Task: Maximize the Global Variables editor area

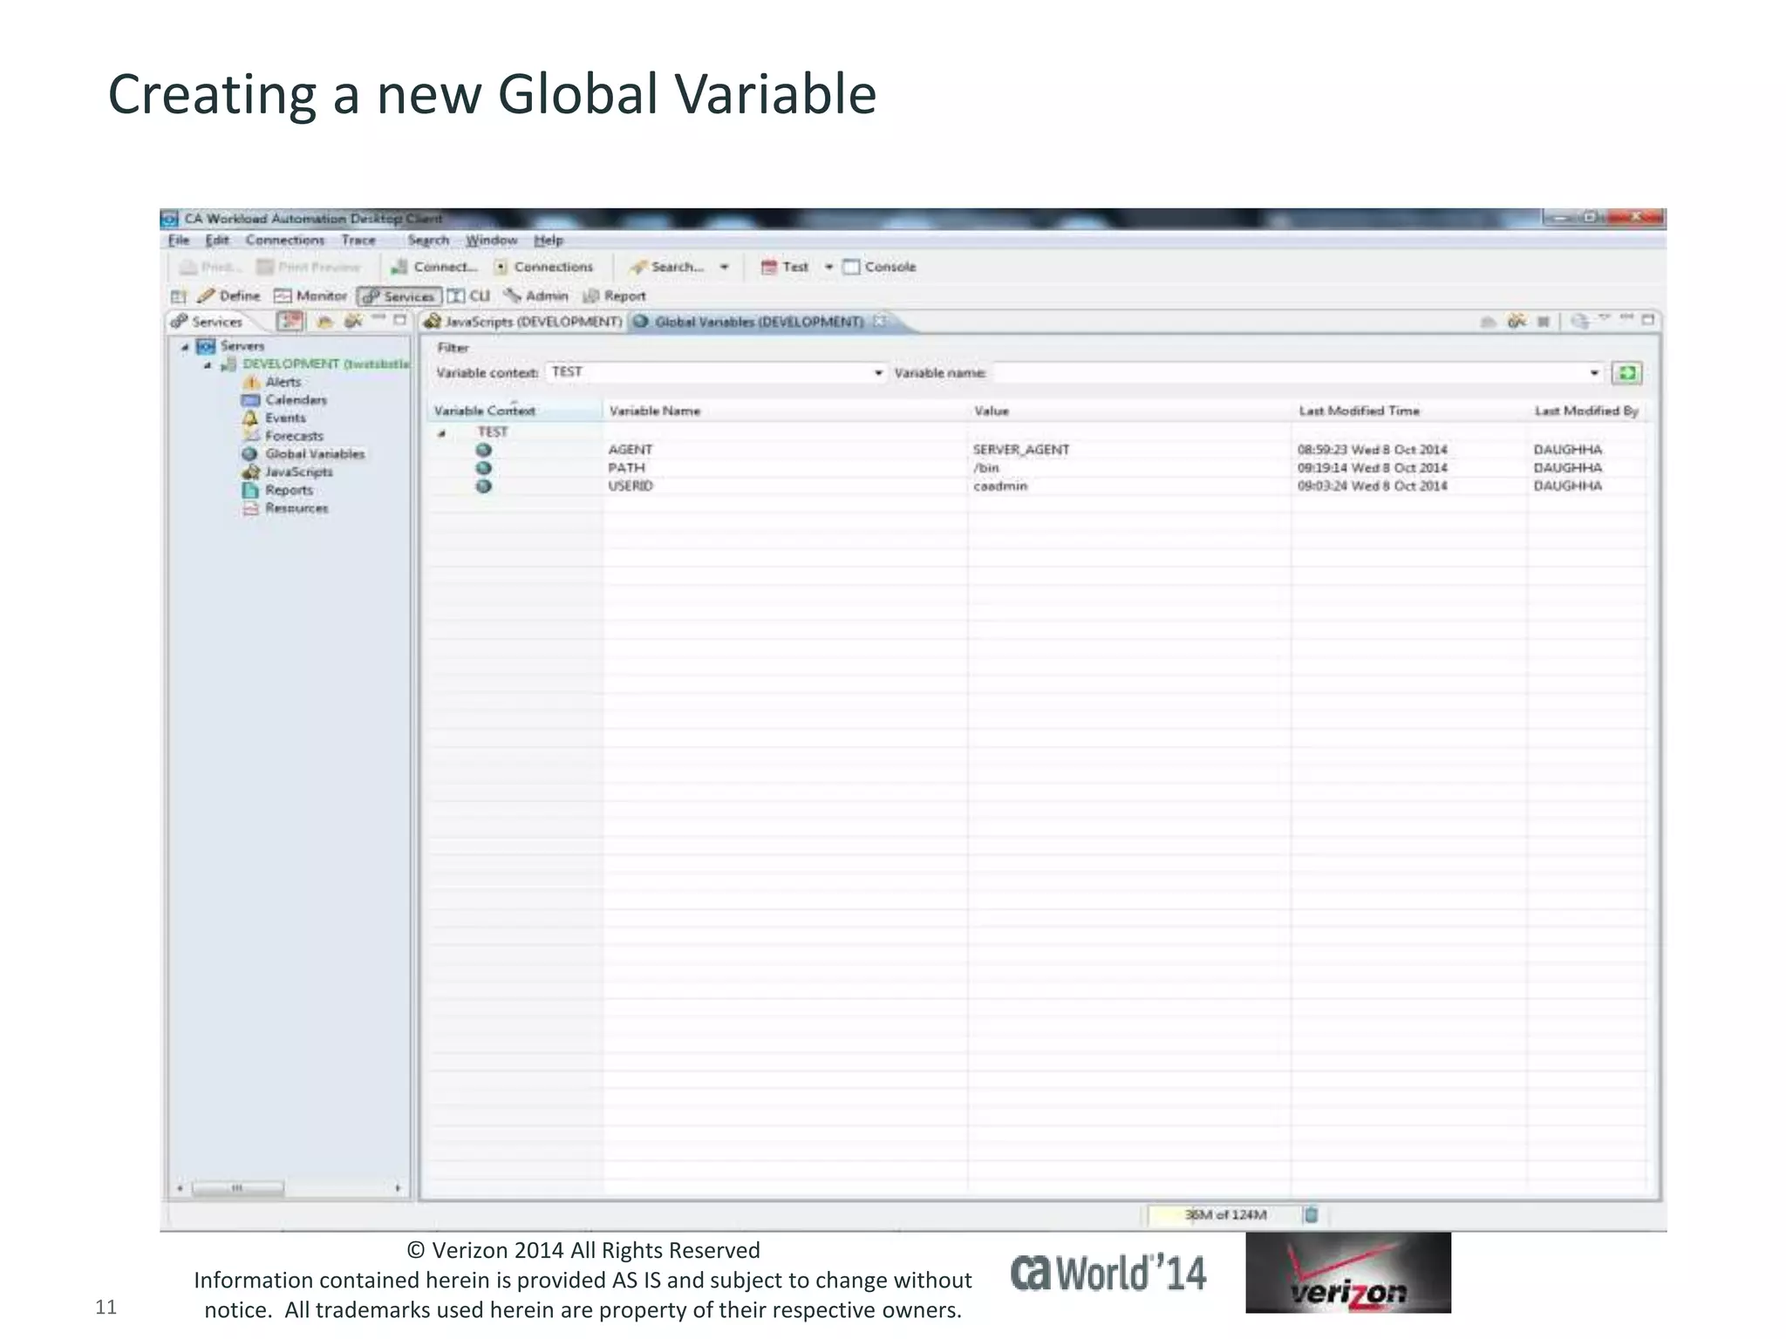Action: [x=1648, y=320]
